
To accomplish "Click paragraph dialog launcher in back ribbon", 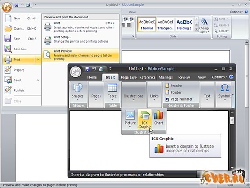I will coord(133,36).
